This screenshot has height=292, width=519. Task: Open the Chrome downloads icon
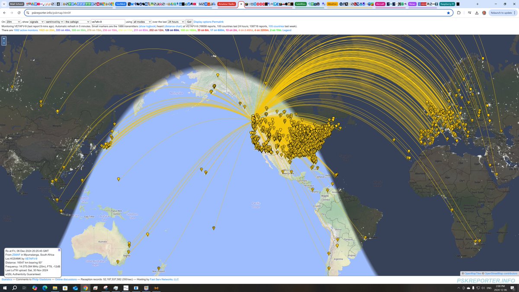click(x=477, y=13)
